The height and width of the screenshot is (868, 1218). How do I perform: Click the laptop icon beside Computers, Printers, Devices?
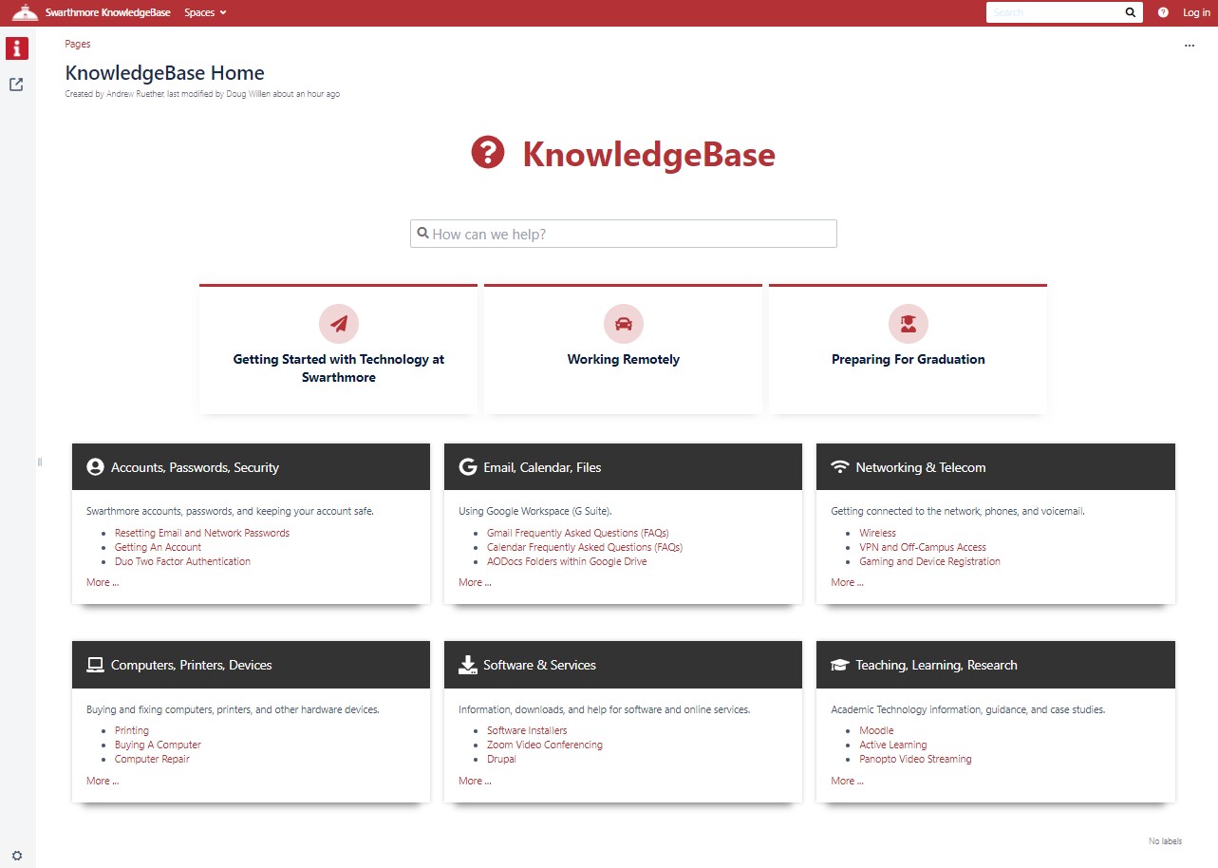(x=95, y=665)
